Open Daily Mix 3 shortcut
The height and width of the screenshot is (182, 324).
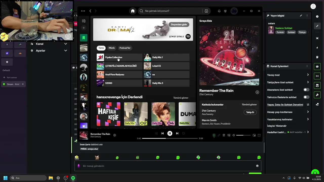coord(167,83)
